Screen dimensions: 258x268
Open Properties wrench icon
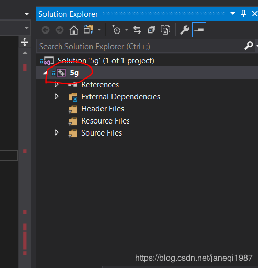coord(185,30)
